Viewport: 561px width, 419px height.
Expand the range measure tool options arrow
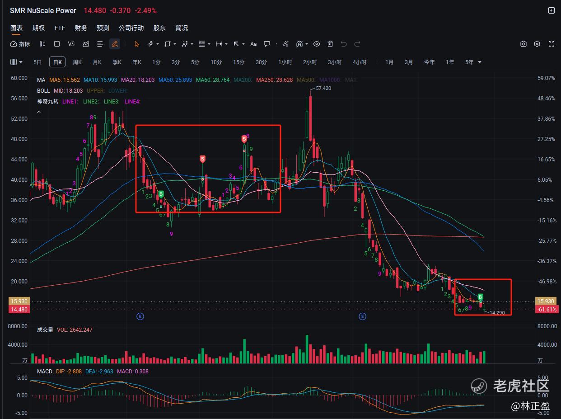[226, 44]
